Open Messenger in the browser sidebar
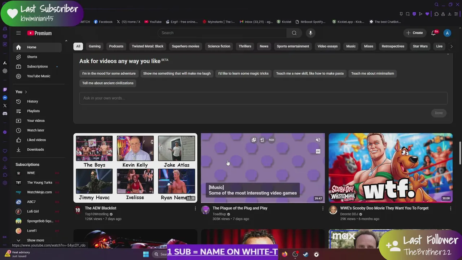 5,97
